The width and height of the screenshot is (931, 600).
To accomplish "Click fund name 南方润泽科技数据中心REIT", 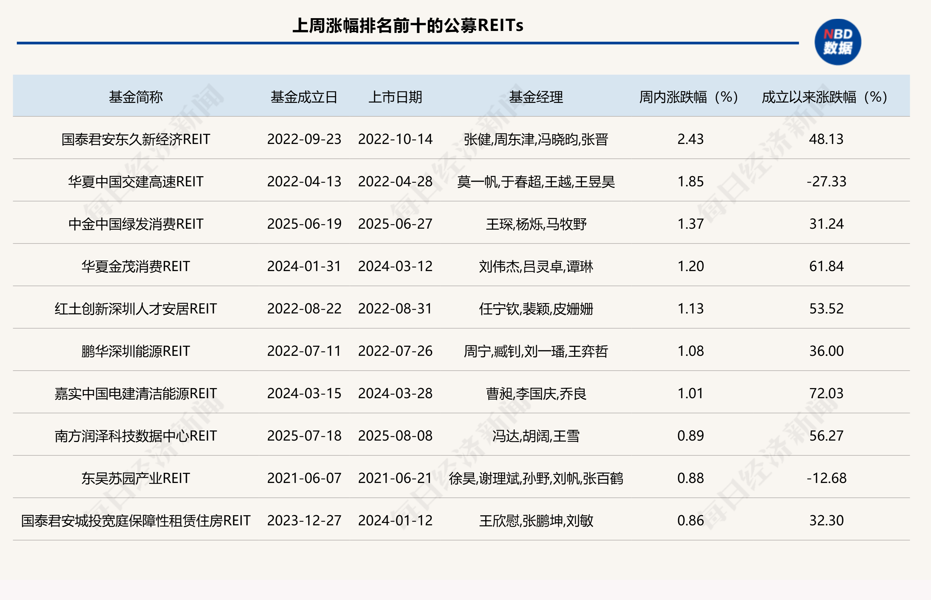I will click(136, 436).
